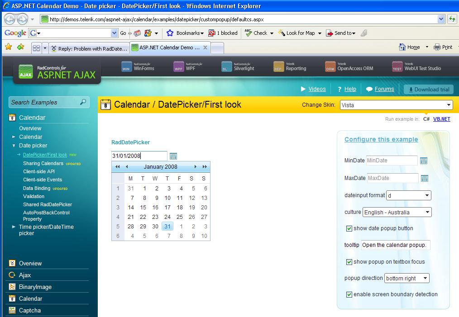Viewport: 459px width, 317px height.
Task: Open the Quick Tabs grid icon
Action: pos(36,48)
